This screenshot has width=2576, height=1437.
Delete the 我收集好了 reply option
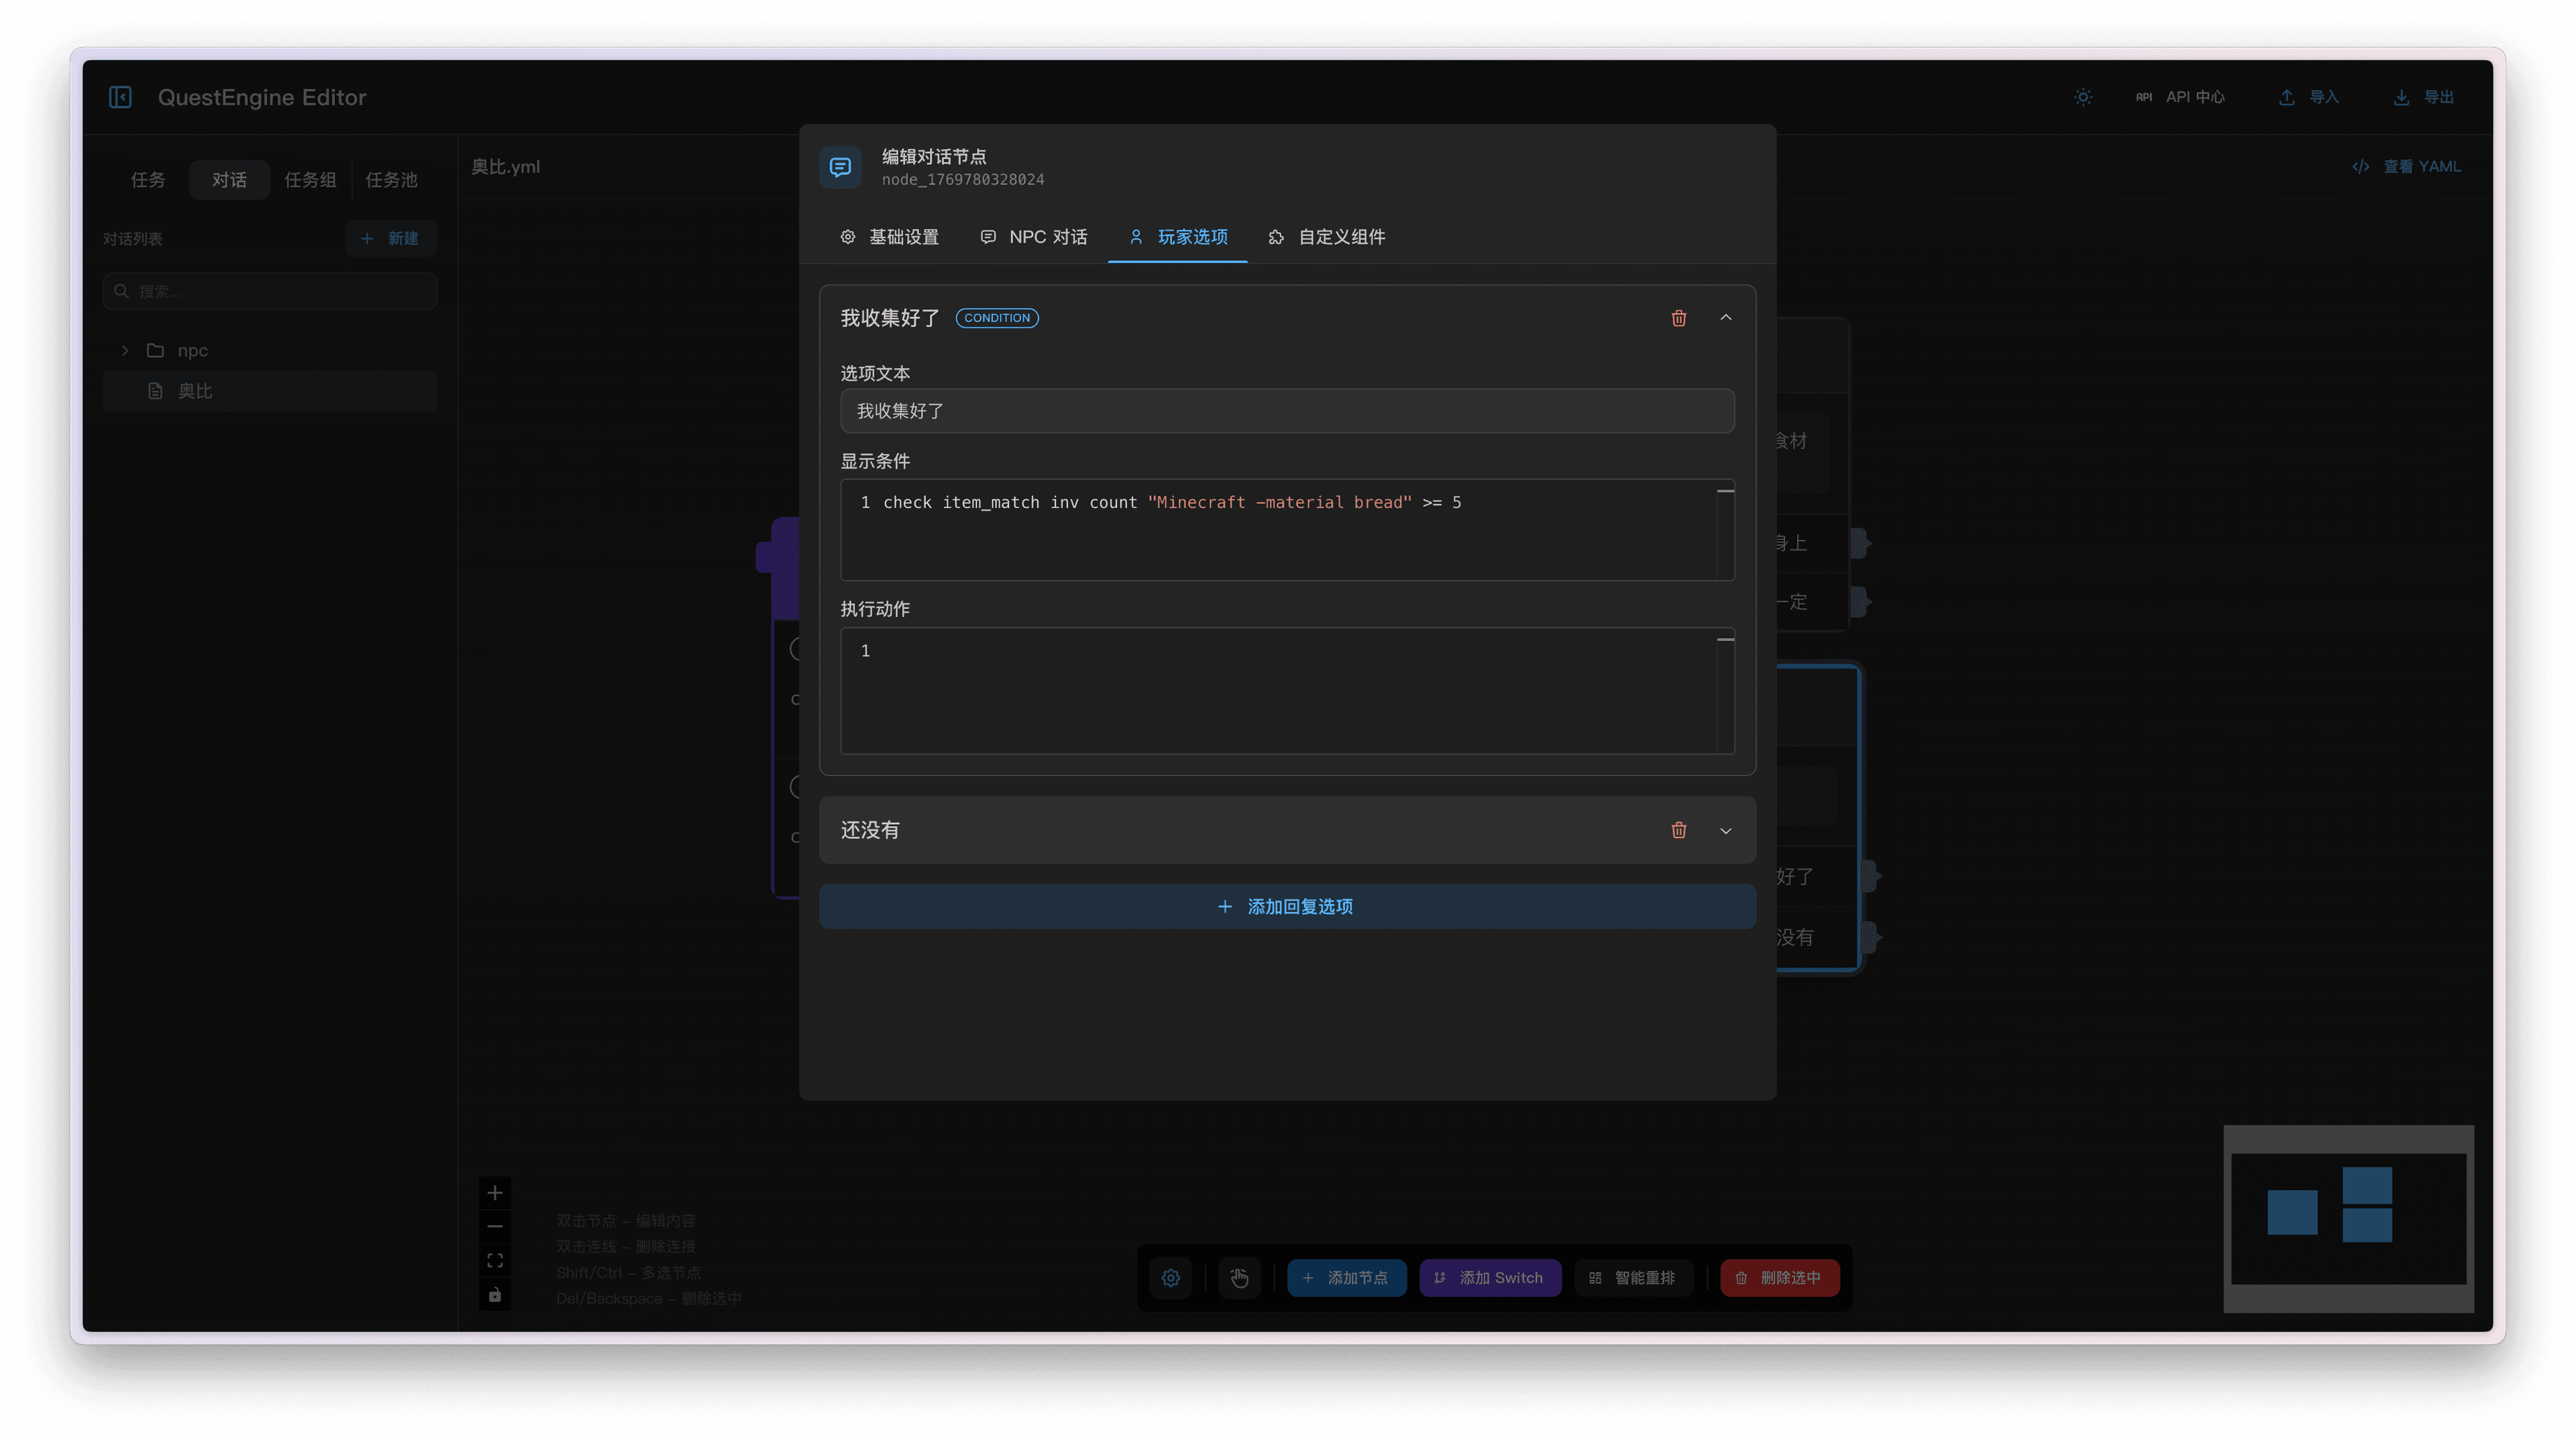click(x=1678, y=318)
